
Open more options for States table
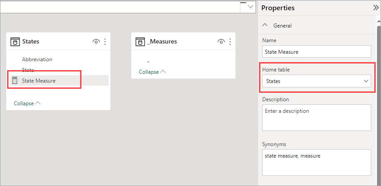pyautogui.click(x=105, y=42)
